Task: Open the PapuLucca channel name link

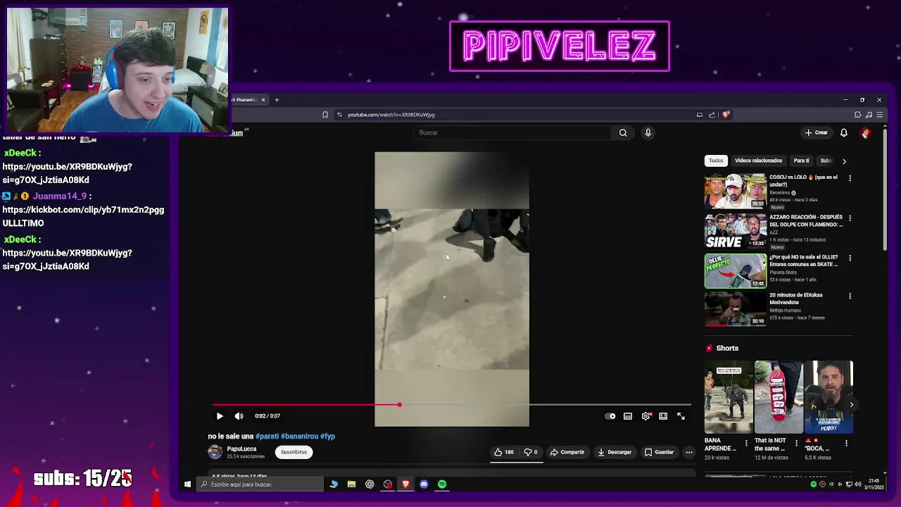Action: 241,449
